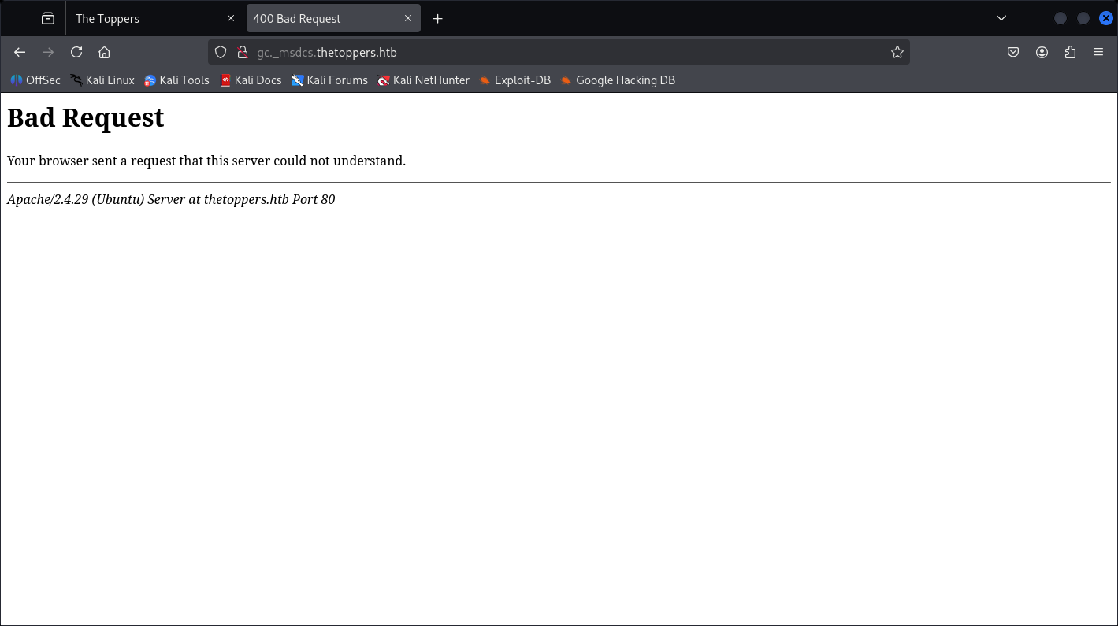The image size is (1118, 626).
Task: Open Firefox View from the tab bar
Action: [x=47, y=17]
